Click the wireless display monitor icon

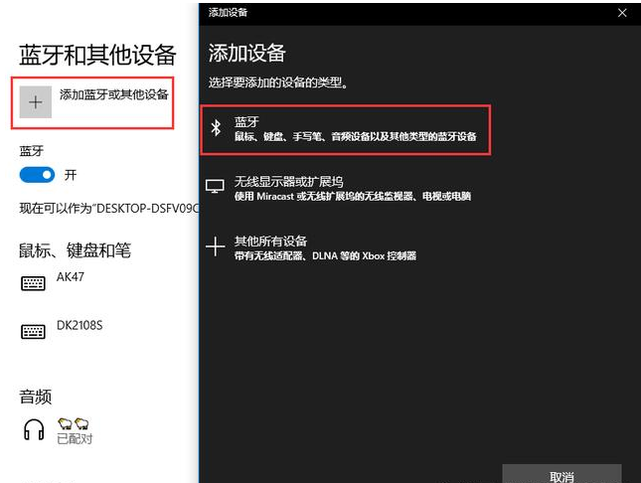[215, 187]
